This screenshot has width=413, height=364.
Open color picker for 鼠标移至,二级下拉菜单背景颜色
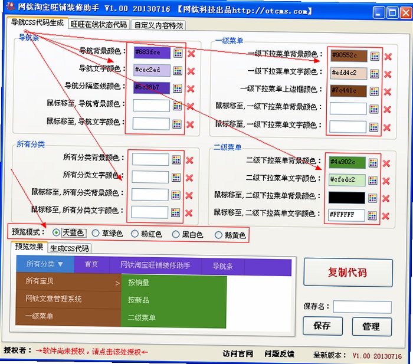(x=372, y=198)
